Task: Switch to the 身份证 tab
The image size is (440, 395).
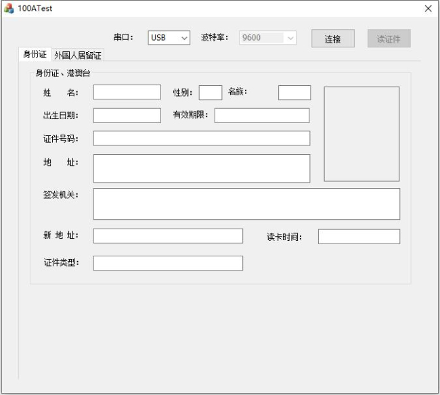Action: coord(35,55)
